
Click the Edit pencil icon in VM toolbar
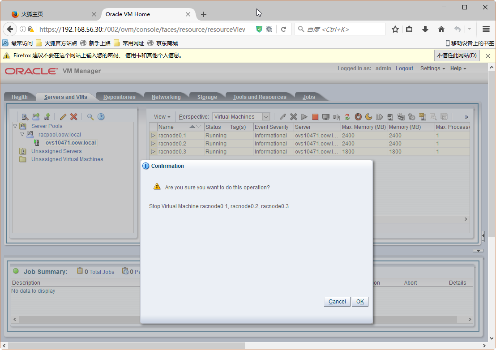coord(283,117)
